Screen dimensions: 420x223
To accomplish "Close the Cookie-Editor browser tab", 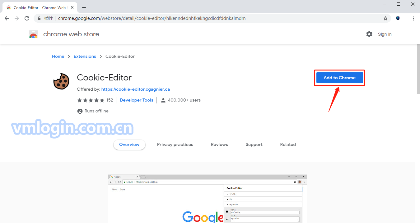I will (72, 7).
